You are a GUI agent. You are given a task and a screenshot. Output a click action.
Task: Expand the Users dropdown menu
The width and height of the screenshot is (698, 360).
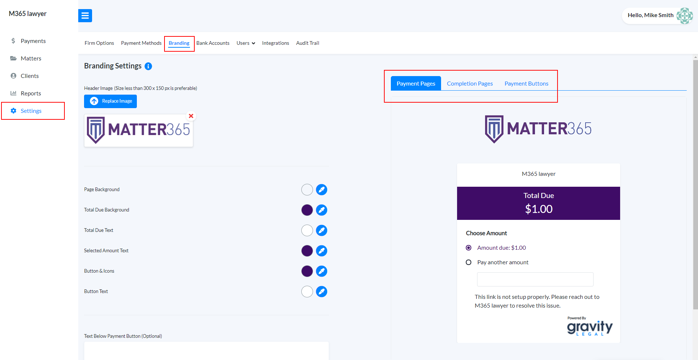246,43
